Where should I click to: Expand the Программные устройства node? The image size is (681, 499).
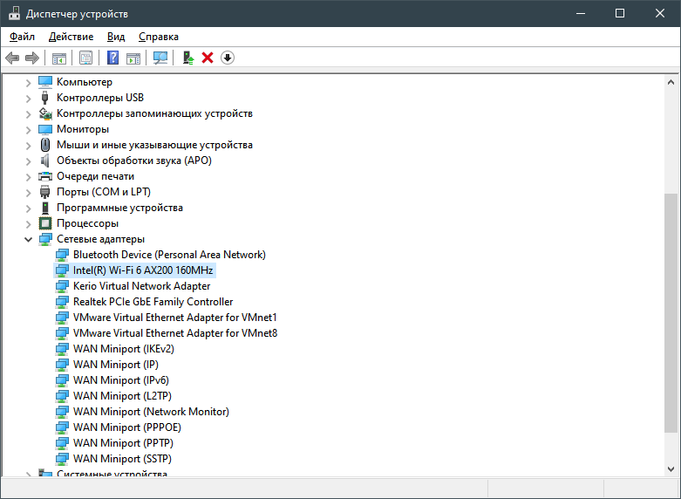point(28,208)
